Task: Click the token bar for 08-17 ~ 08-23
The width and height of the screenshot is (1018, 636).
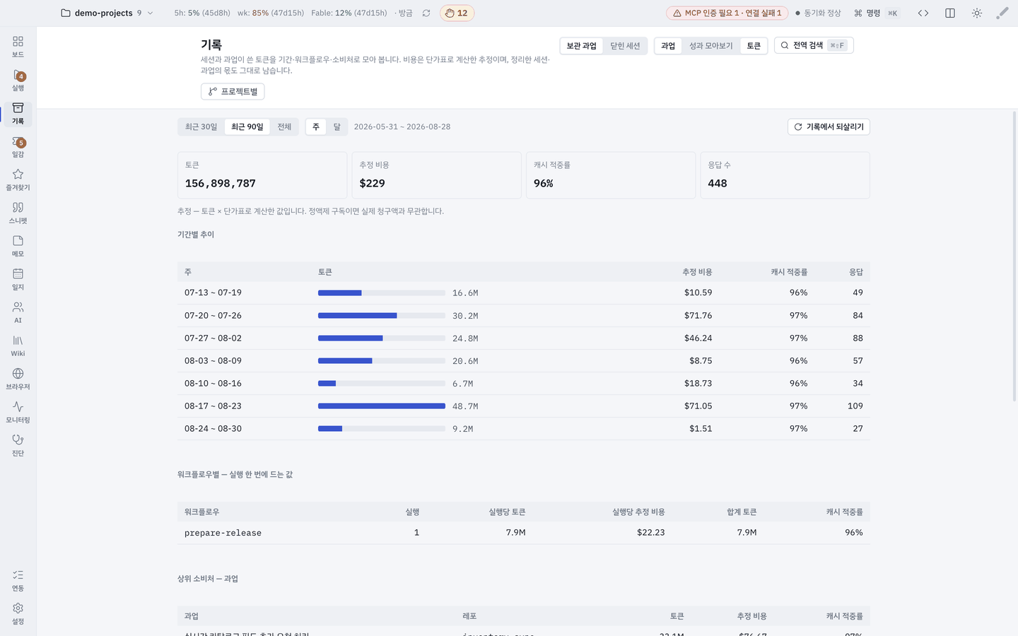Action: (382, 406)
